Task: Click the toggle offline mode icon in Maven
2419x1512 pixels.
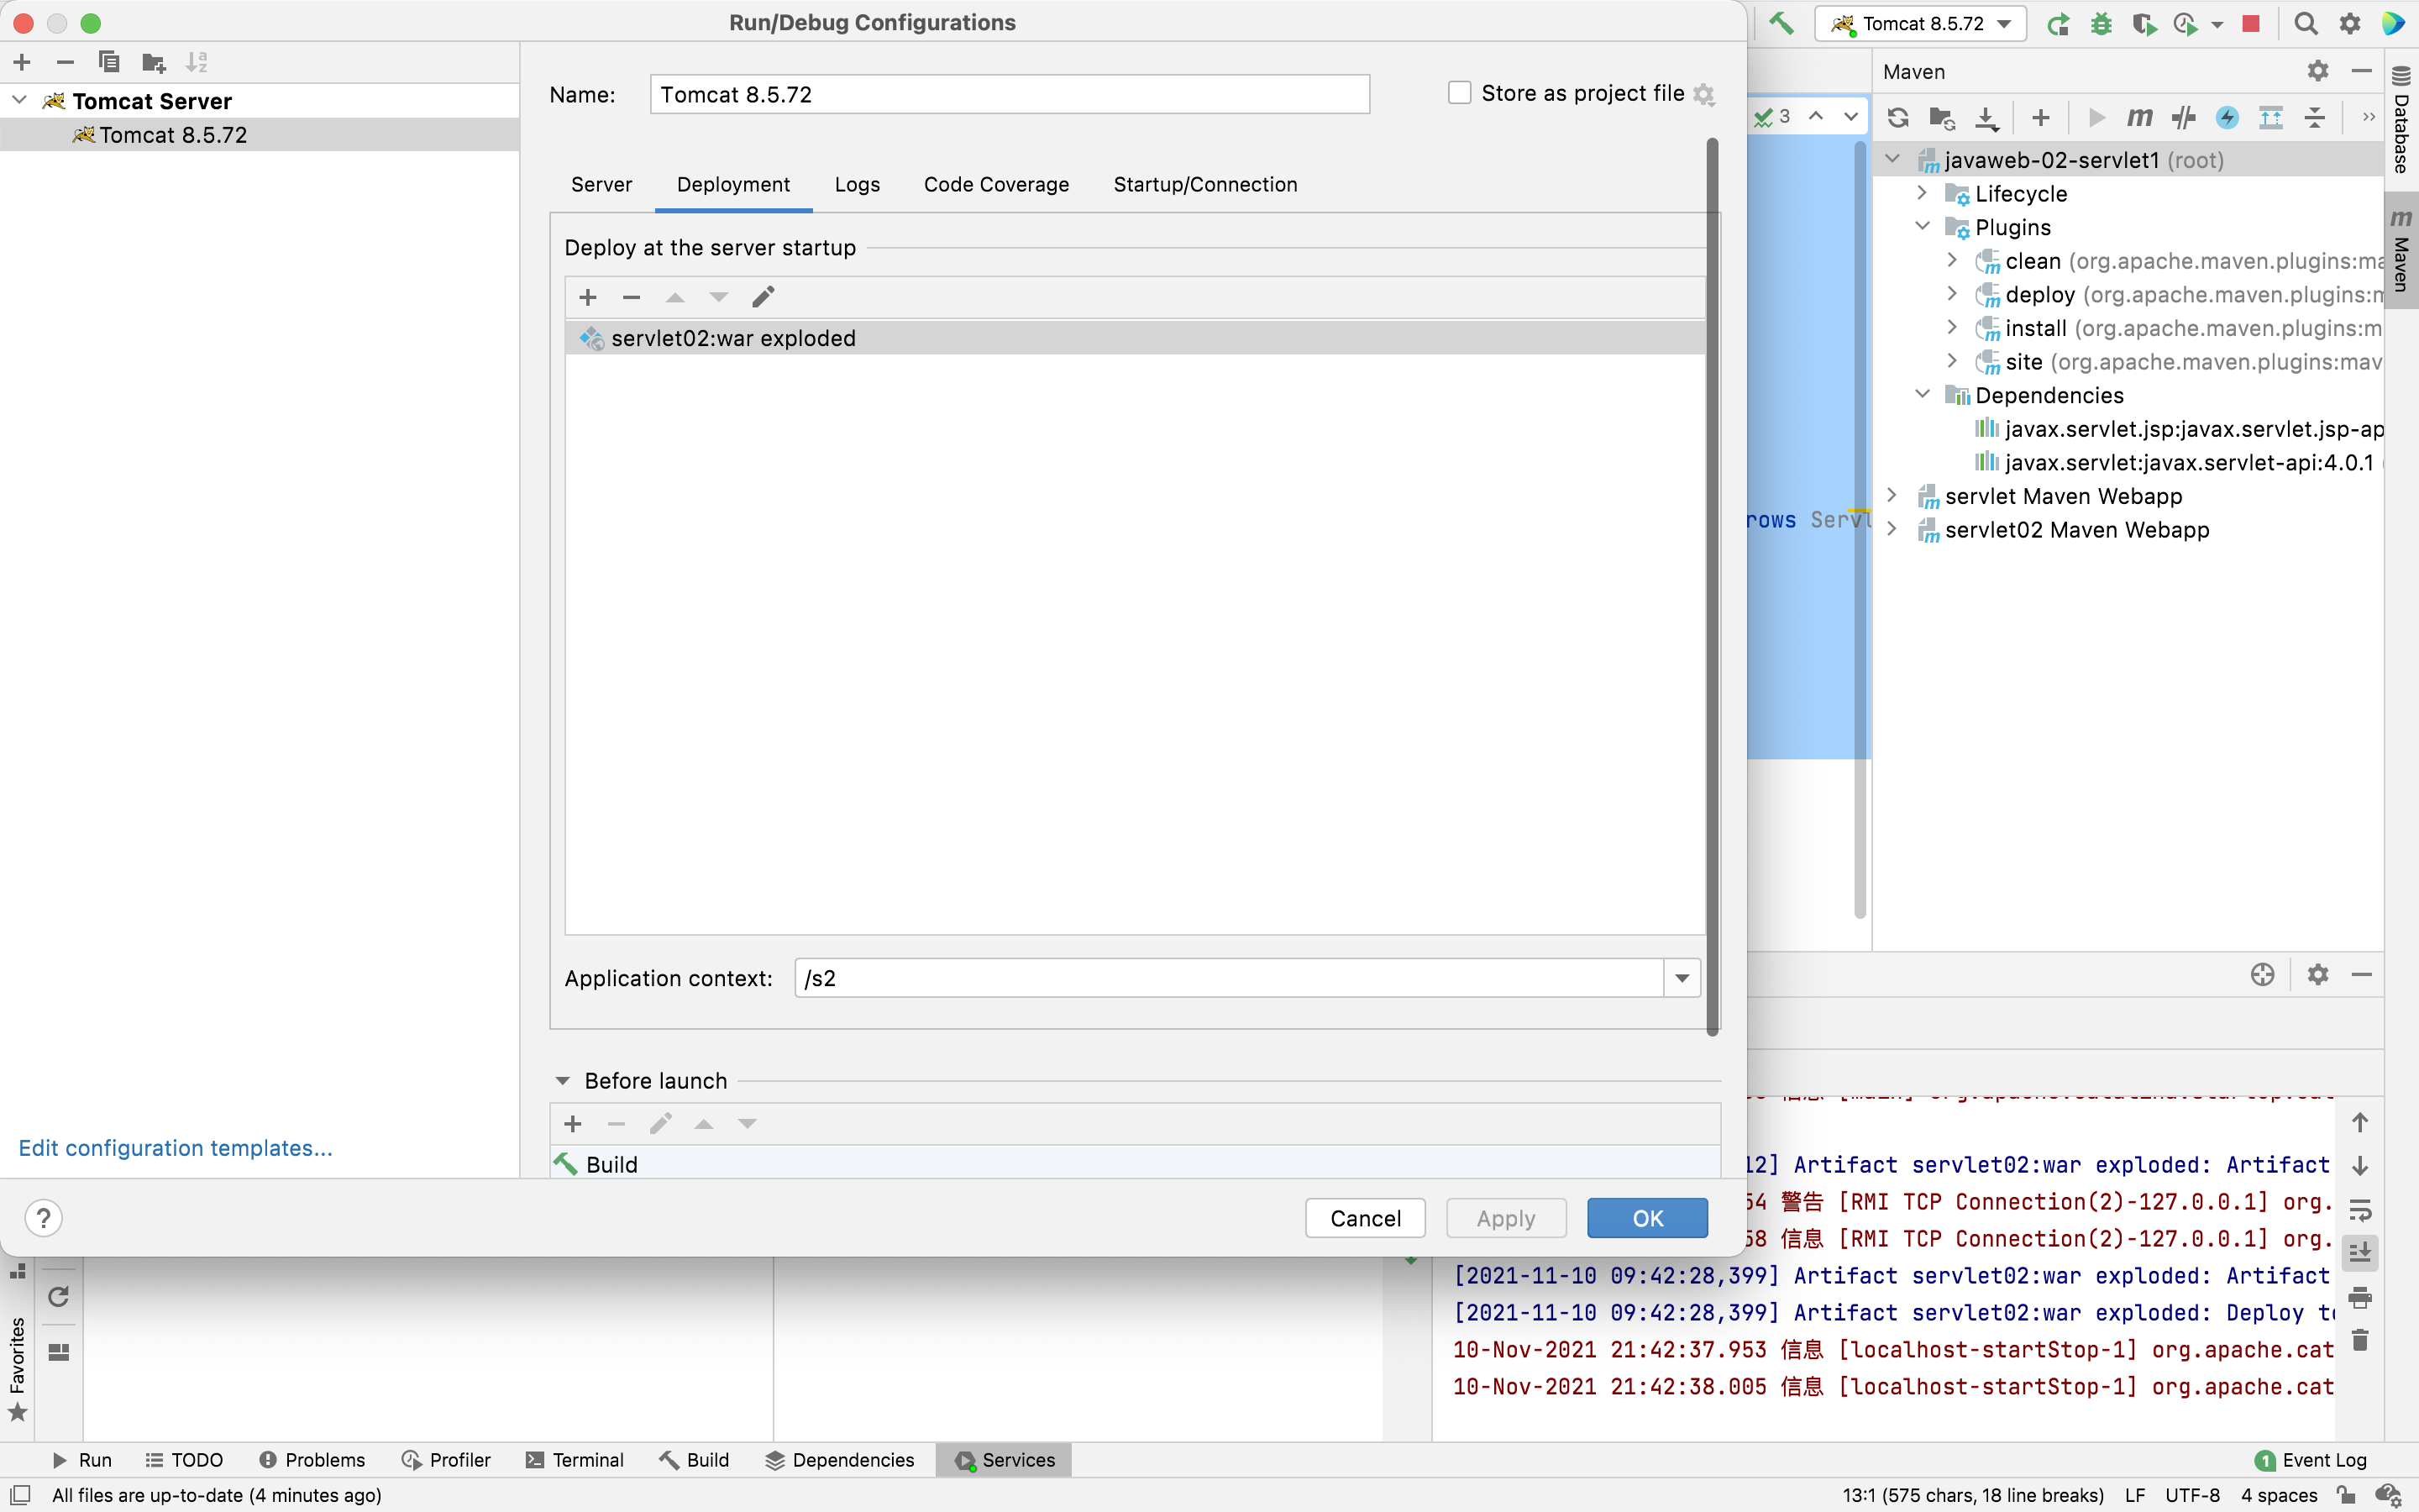Action: (x=2183, y=118)
